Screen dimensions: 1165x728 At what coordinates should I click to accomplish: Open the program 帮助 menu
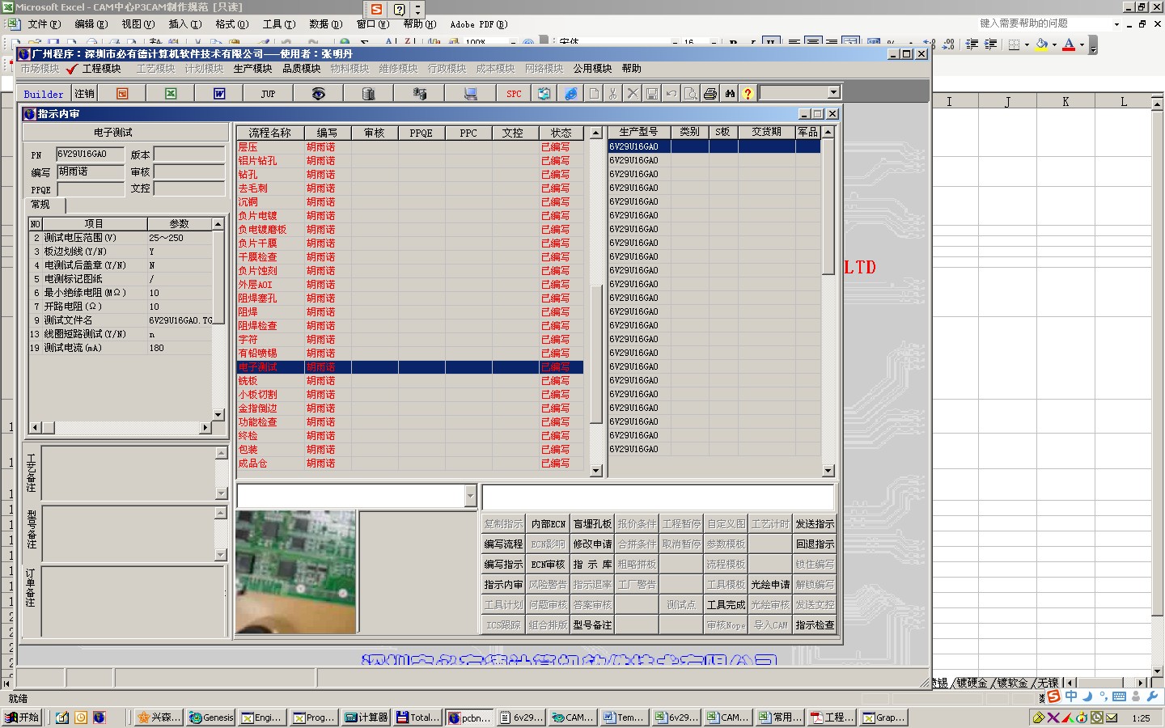coord(632,69)
